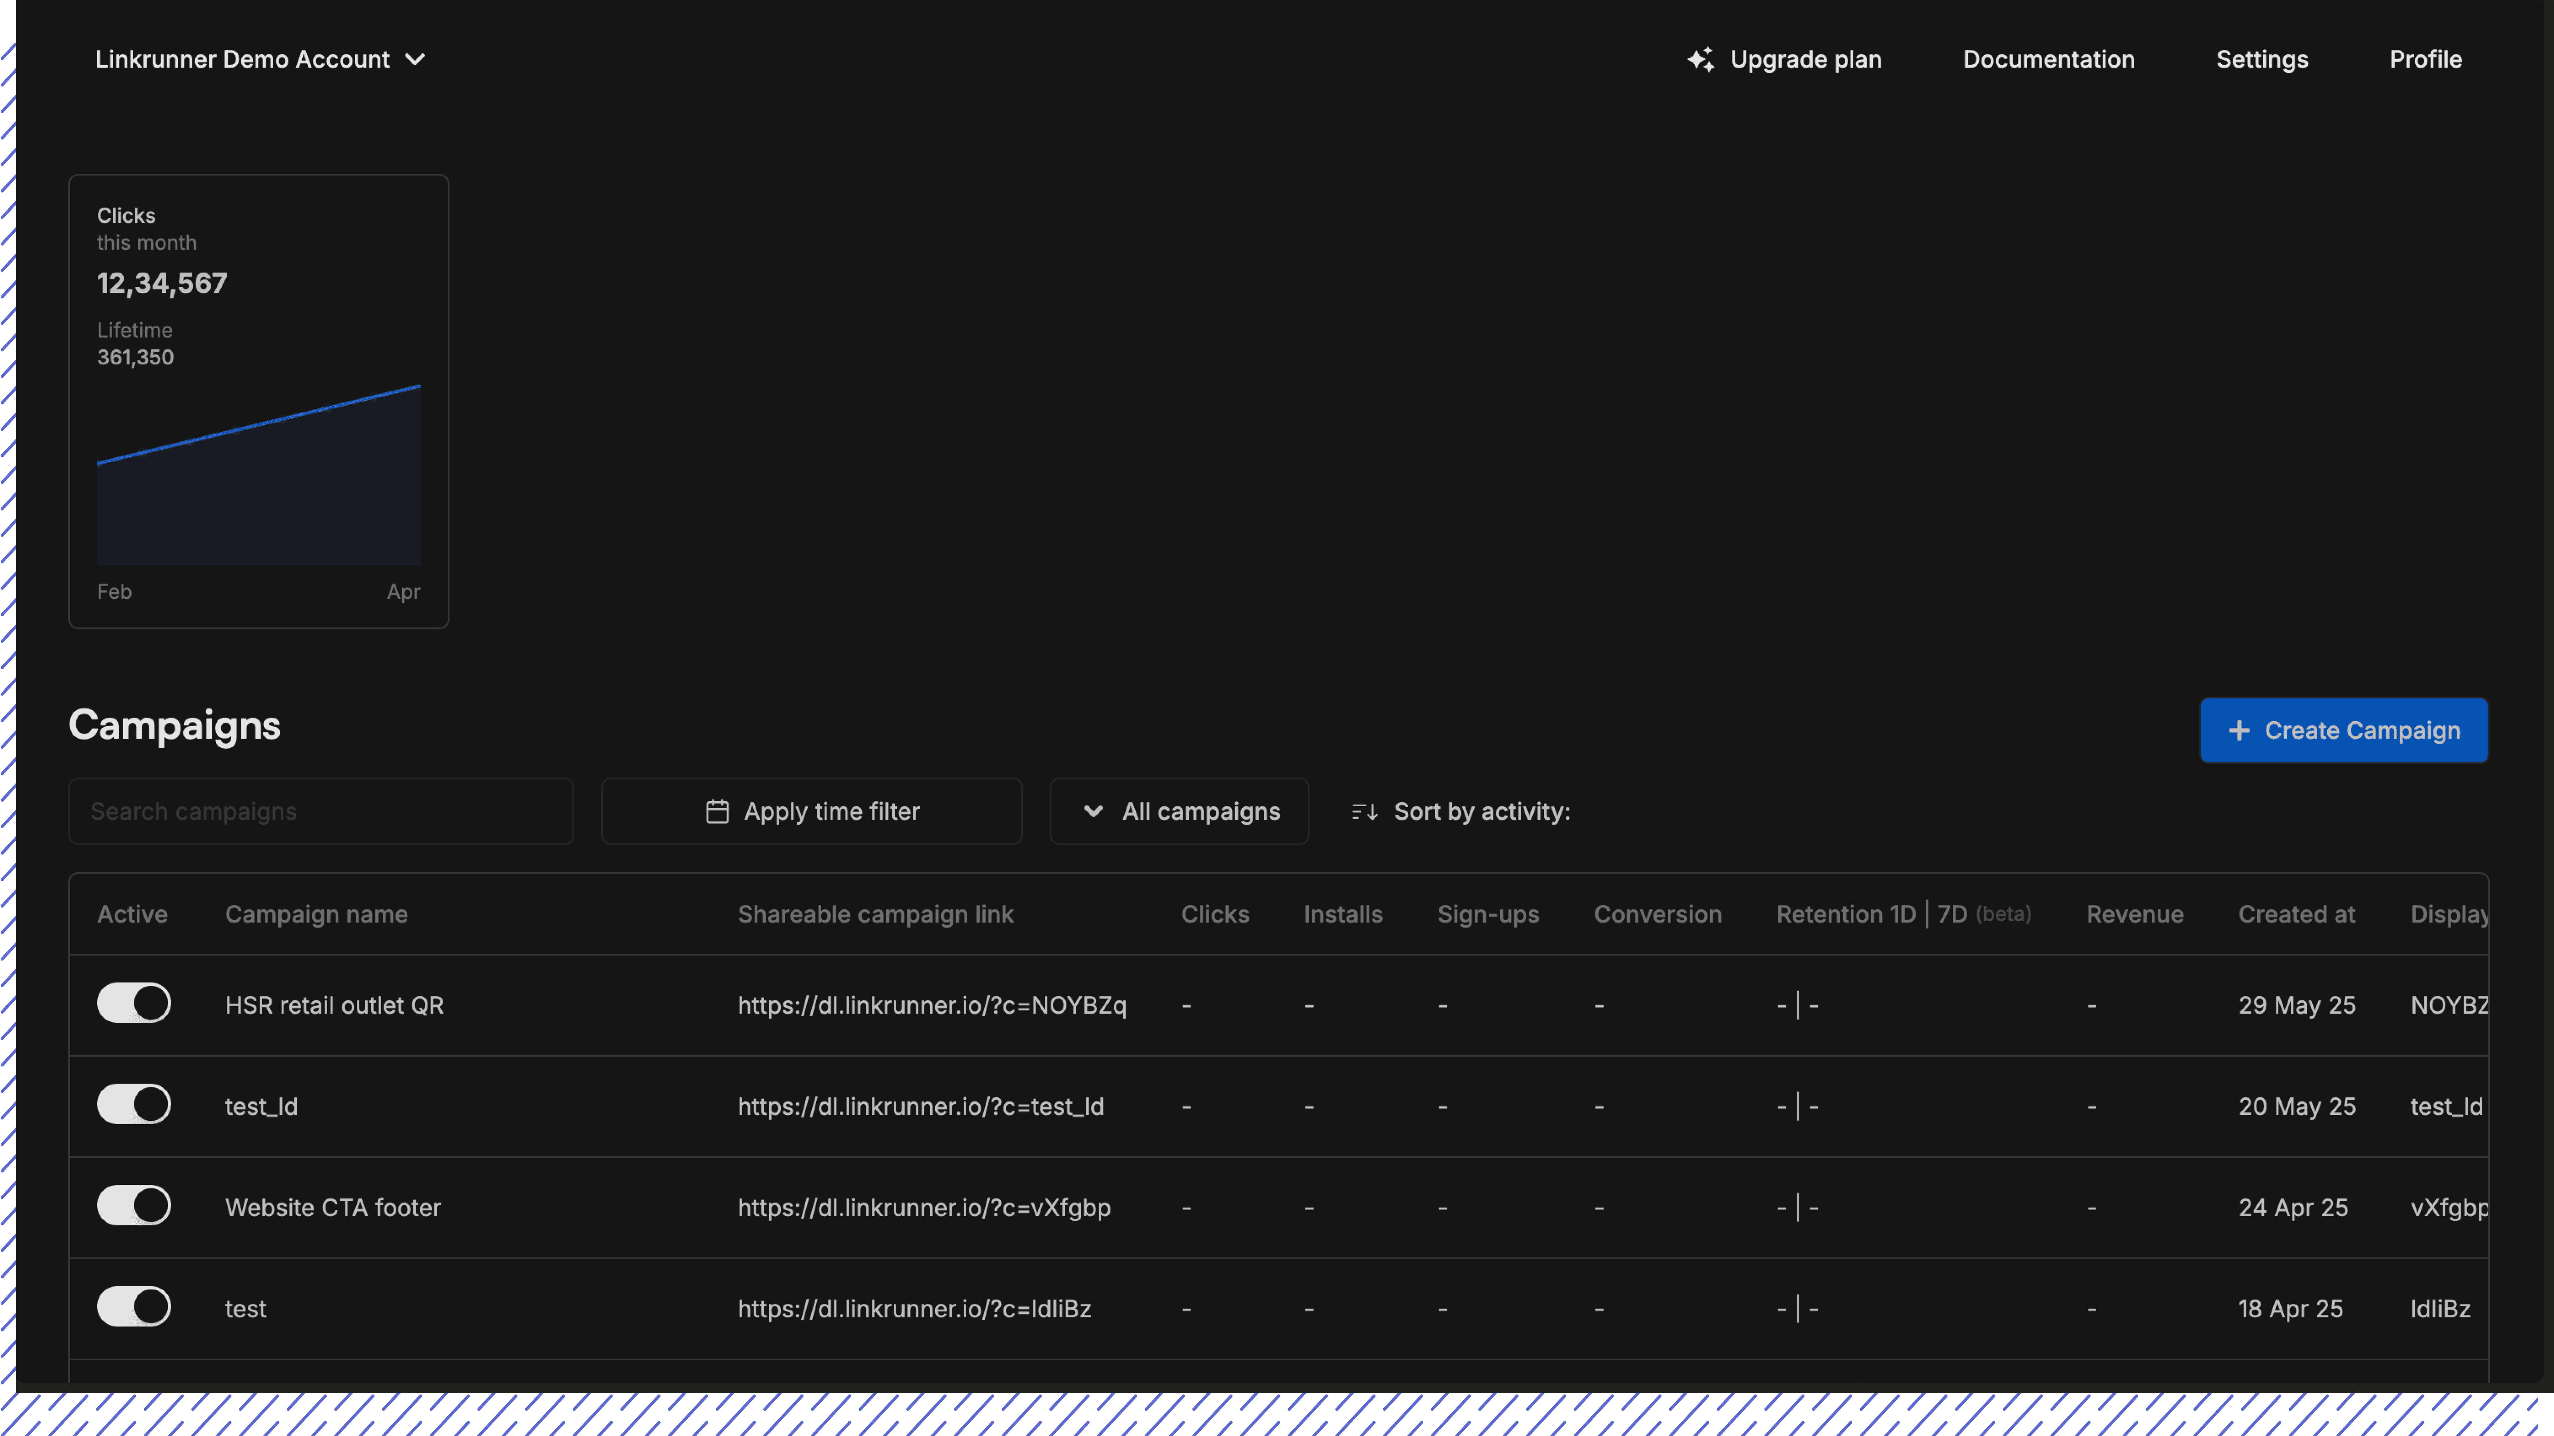Toggle the test campaign active switch
This screenshot has height=1436, width=2554.
[134, 1307]
